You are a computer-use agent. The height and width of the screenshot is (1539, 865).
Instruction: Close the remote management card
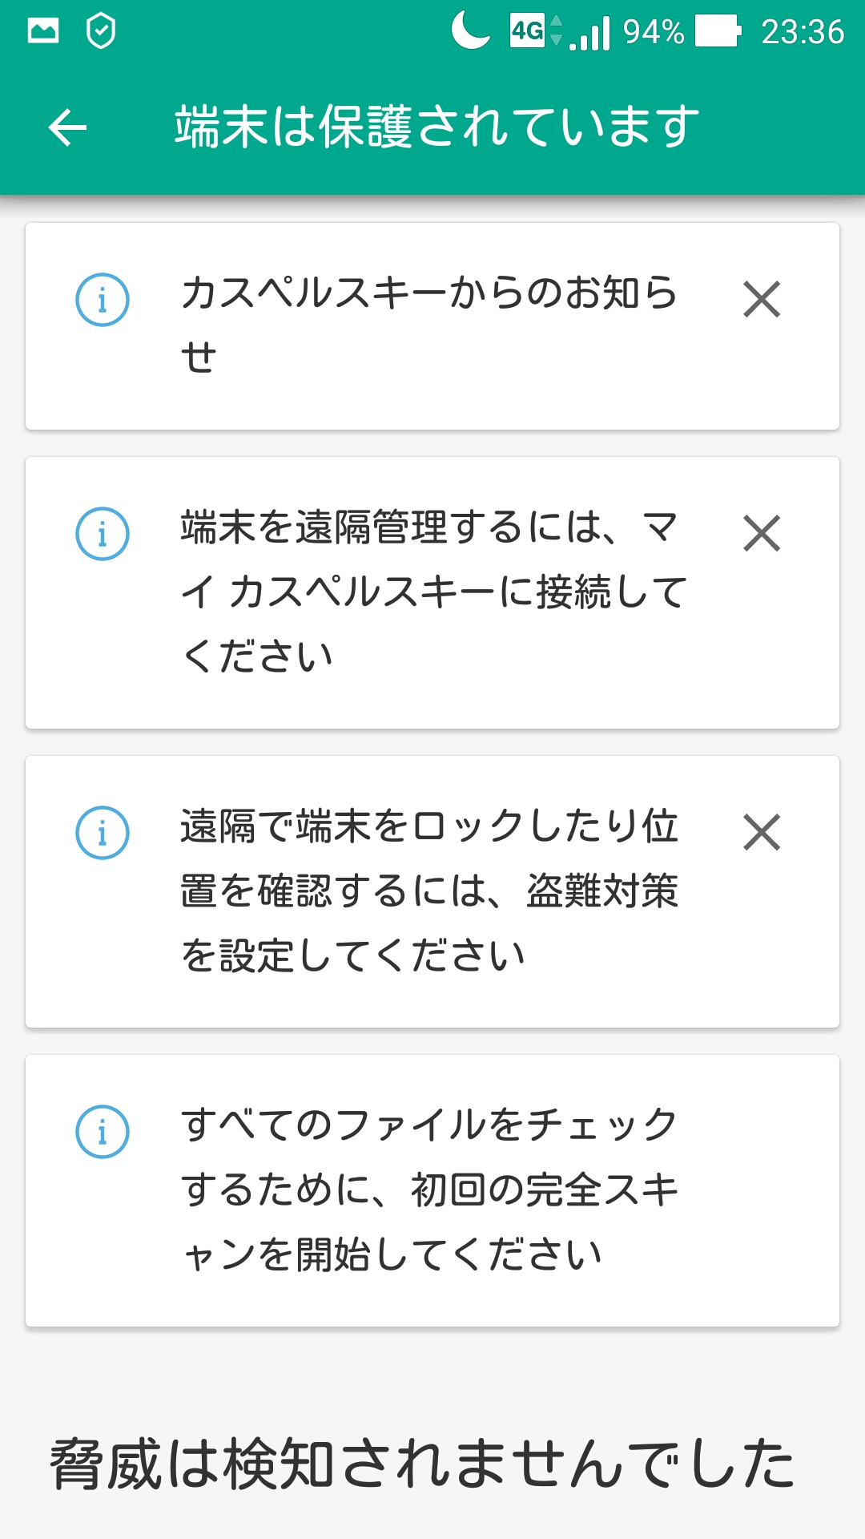pyautogui.click(x=761, y=534)
